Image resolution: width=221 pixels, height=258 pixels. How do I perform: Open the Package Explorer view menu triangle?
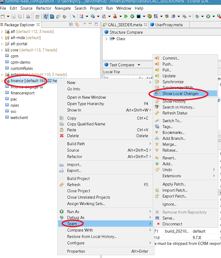tap(85, 24)
